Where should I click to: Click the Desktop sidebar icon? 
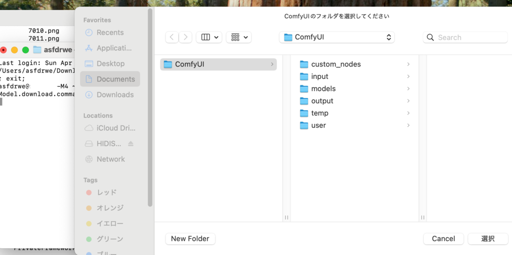pos(89,63)
